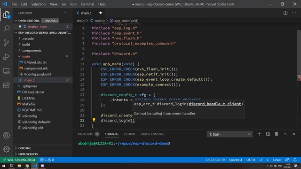The height and width of the screenshot is (169, 301).
Task: Maximize the panel with up chevron
Action: 285,134
